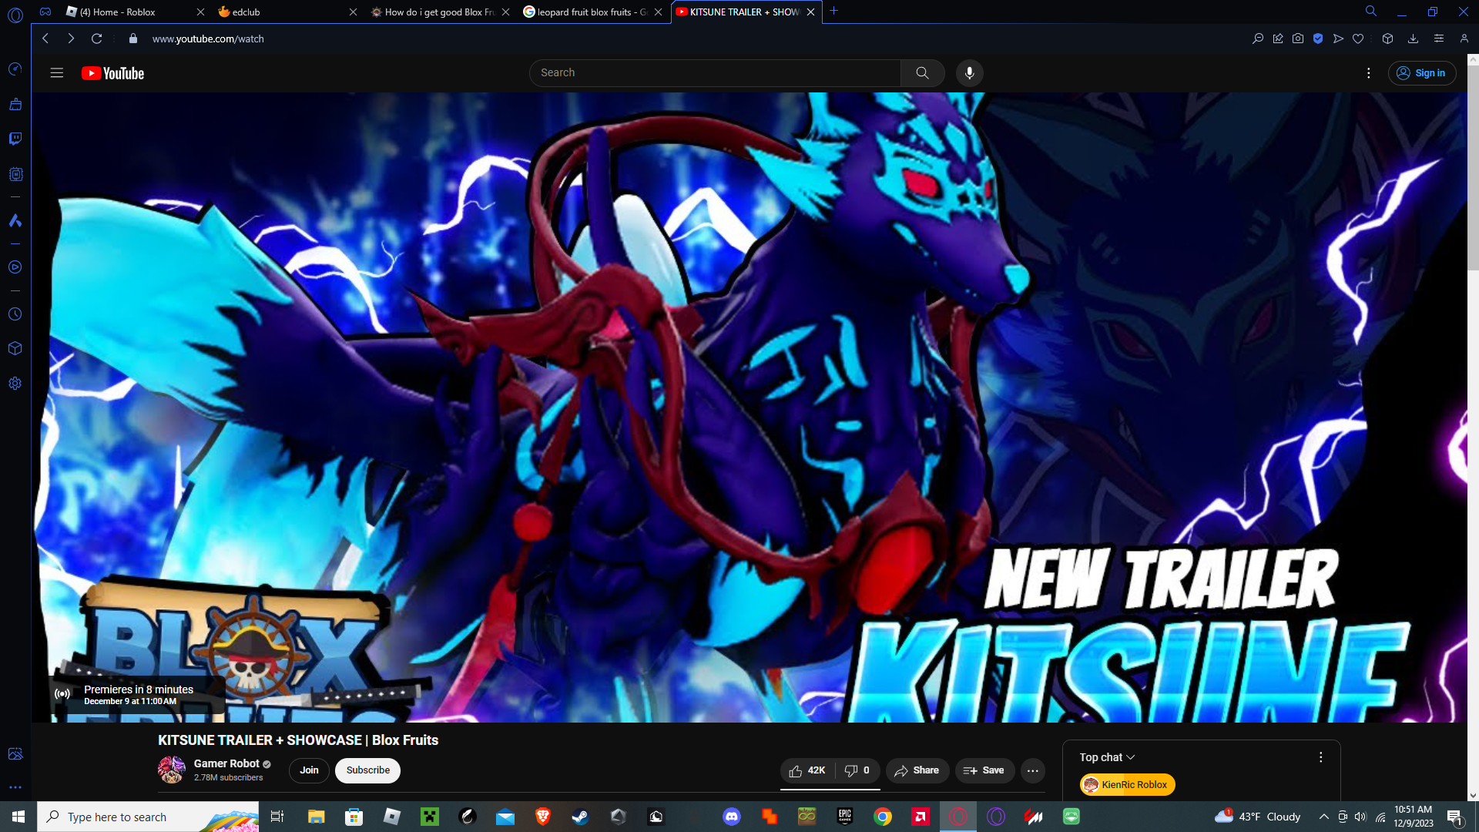Click the search magnifier button
Viewport: 1479px width, 832px height.
click(x=922, y=73)
